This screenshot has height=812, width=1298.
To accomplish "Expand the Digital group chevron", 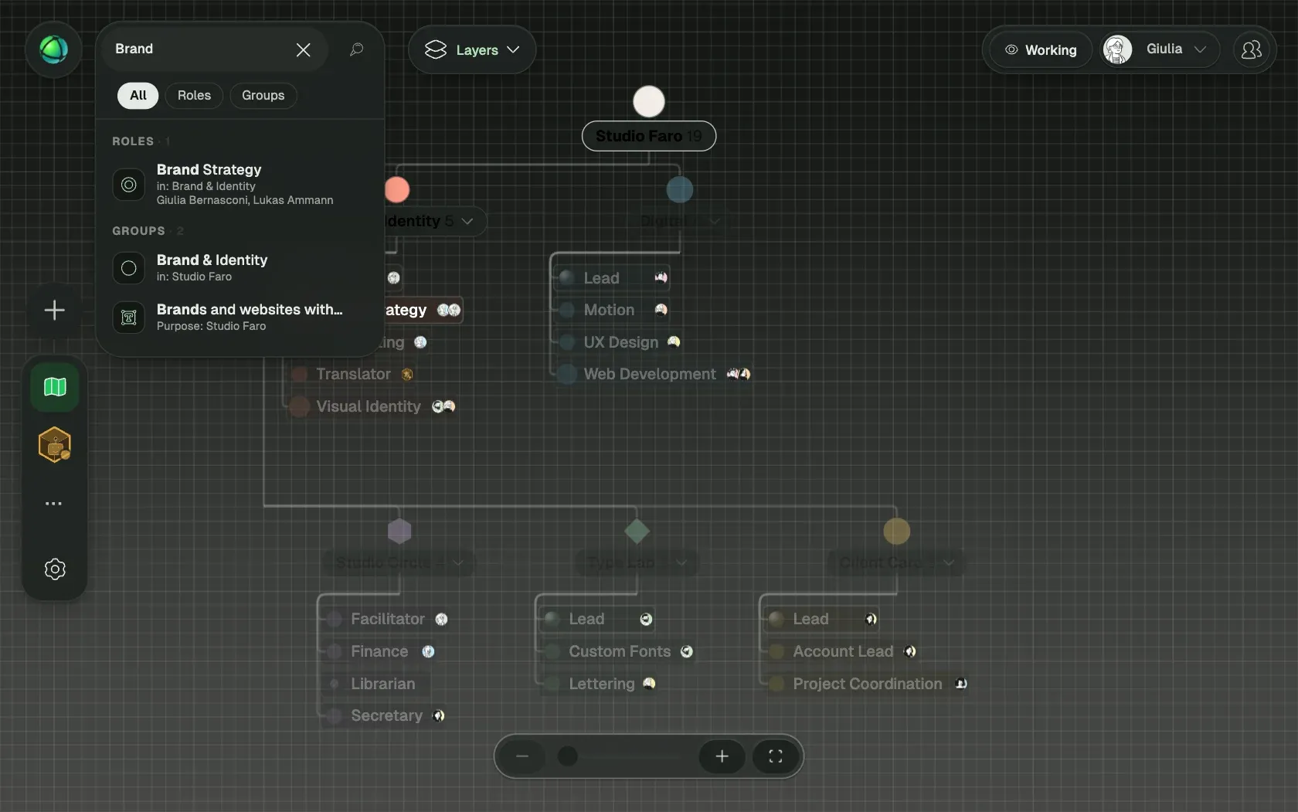I will 715,221.
